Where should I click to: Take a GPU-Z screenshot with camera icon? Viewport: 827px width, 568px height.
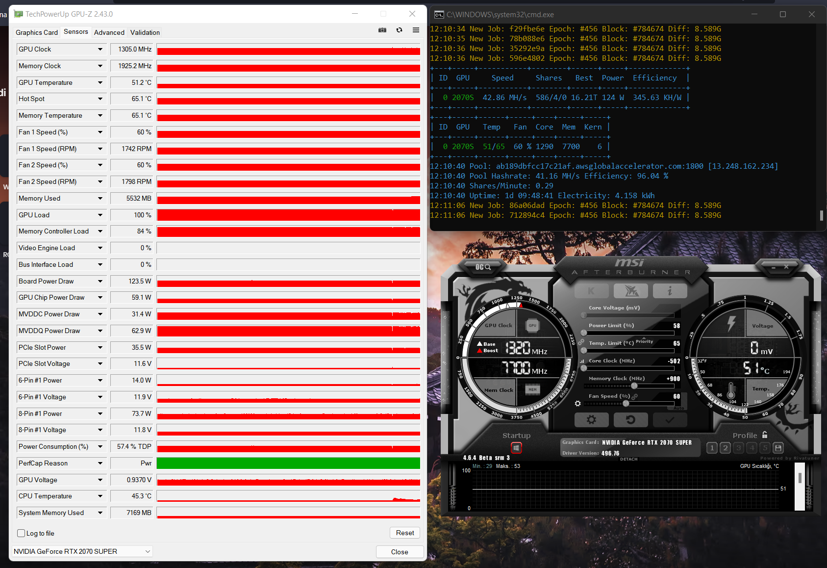382,30
